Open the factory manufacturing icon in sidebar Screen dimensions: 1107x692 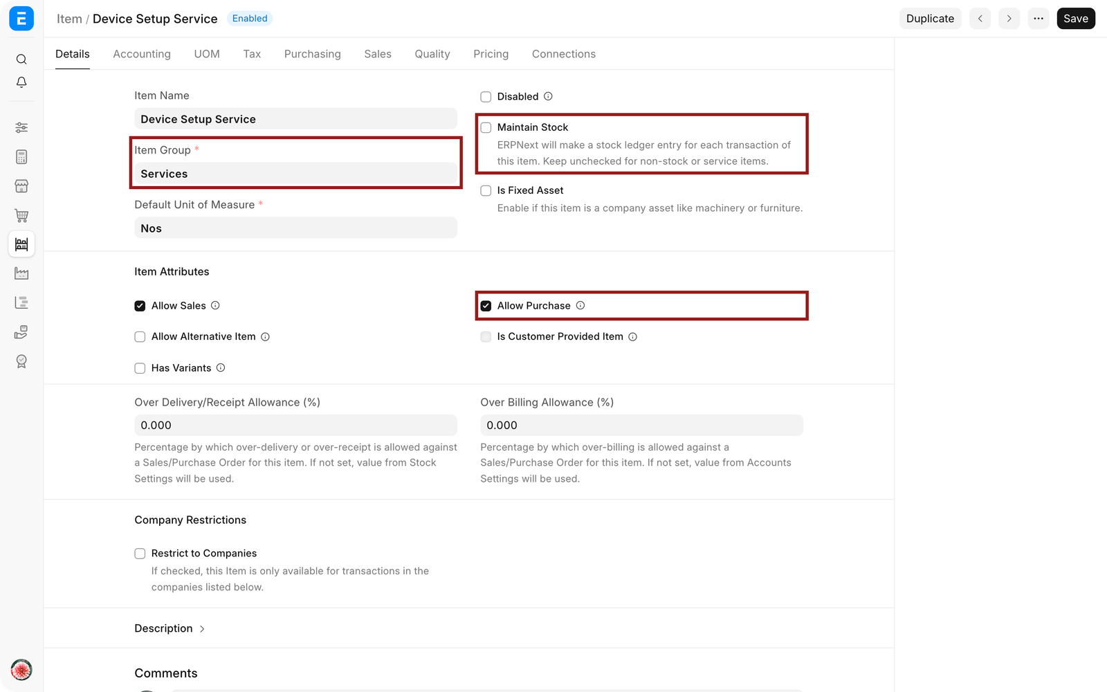[21, 273]
